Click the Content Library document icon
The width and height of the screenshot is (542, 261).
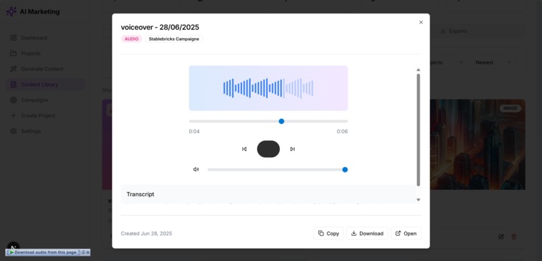click(x=13, y=85)
